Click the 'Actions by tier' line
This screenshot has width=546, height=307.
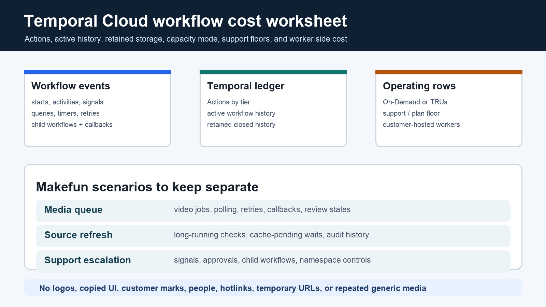(229, 102)
